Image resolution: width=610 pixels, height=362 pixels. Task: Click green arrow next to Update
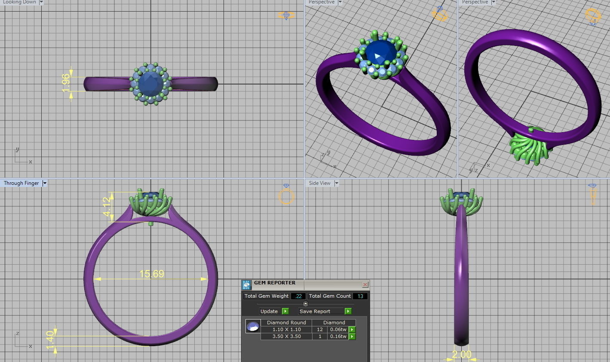tap(285, 311)
